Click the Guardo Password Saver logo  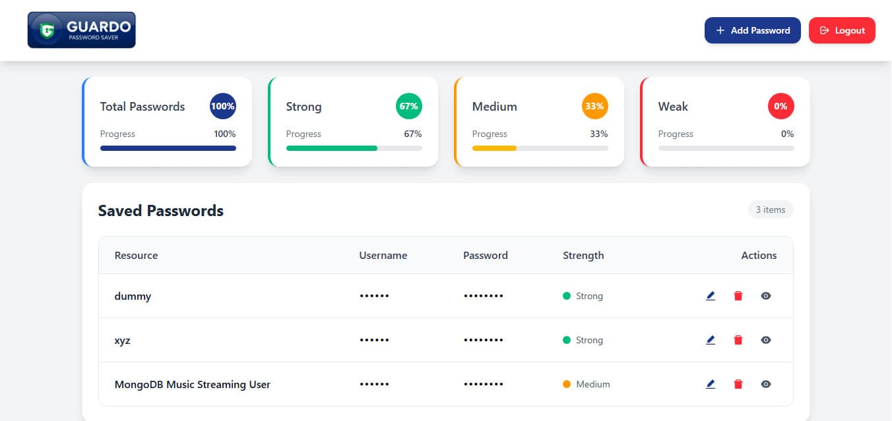coord(82,30)
